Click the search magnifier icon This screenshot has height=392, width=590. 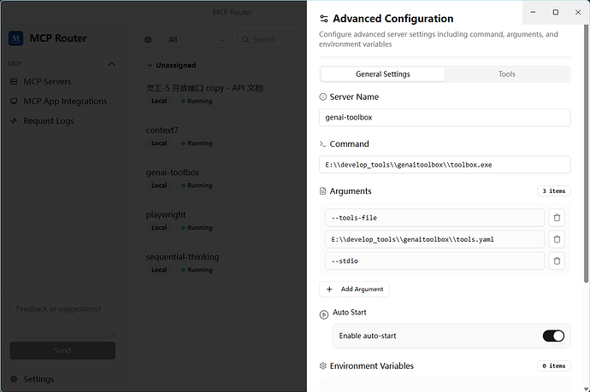tap(245, 40)
